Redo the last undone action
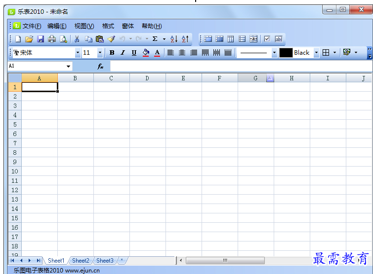Screen dimensions: 373x274 coord(139,38)
